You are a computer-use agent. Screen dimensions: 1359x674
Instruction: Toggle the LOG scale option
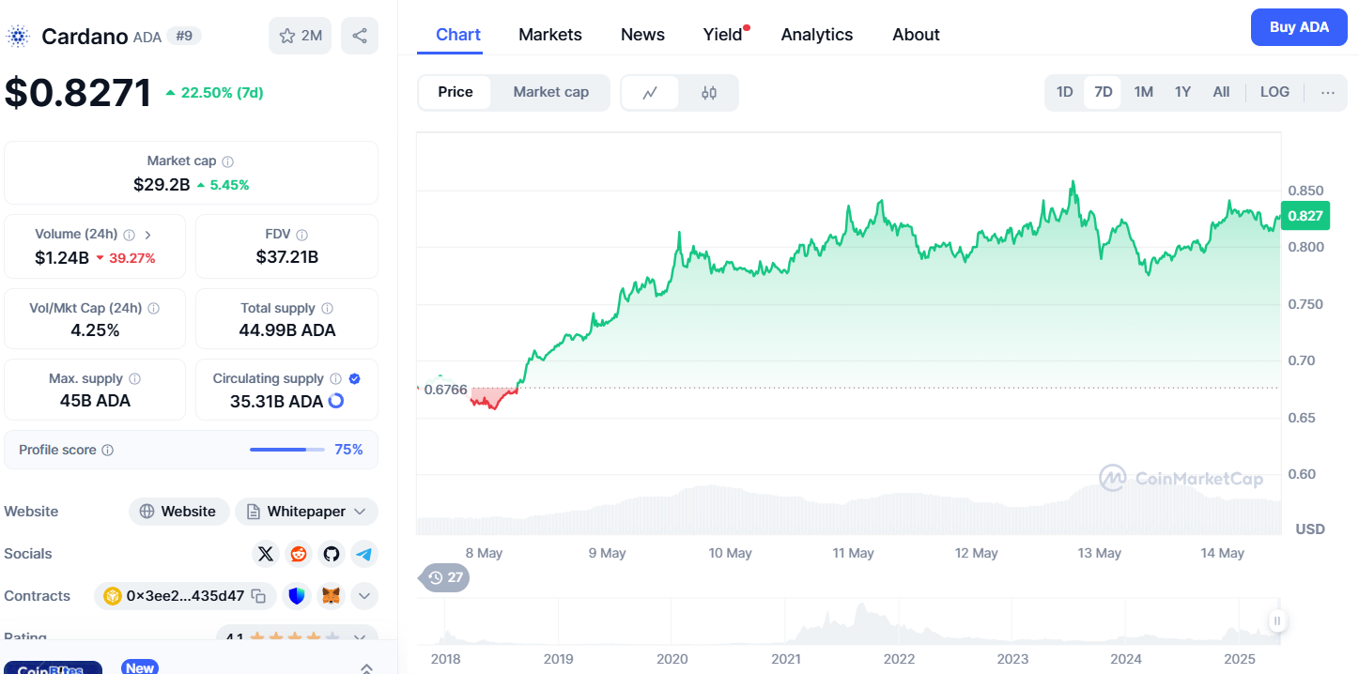point(1274,92)
